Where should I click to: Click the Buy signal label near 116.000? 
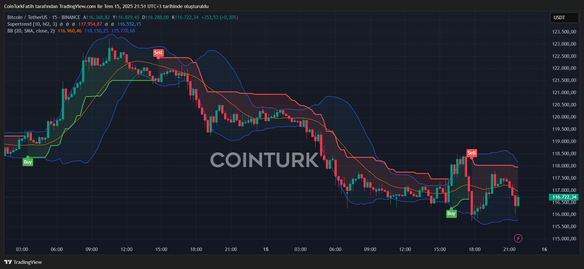[x=451, y=213]
